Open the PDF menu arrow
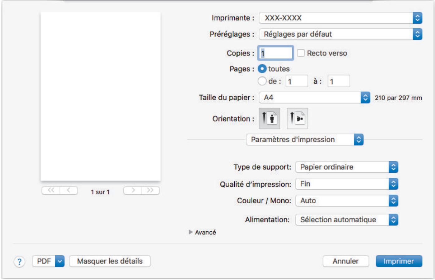Screen dimensions: 435x280 click(60, 261)
